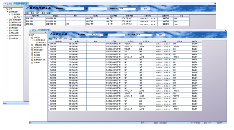Open the date picker arrow of the 出入日期 field

[102, 35]
